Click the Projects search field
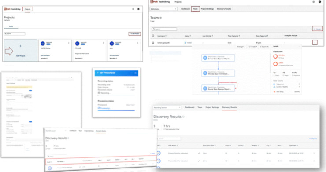The image size is (326, 172). (15, 33)
